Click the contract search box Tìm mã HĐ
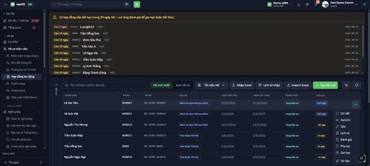This screenshot has height=166, width=370. pos(105,85)
